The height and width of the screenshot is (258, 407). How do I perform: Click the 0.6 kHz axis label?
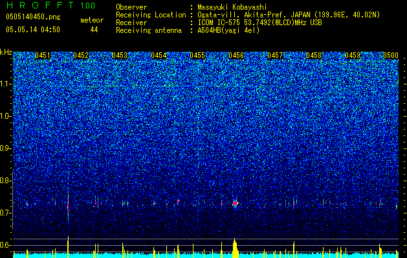(x=6, y=245)
